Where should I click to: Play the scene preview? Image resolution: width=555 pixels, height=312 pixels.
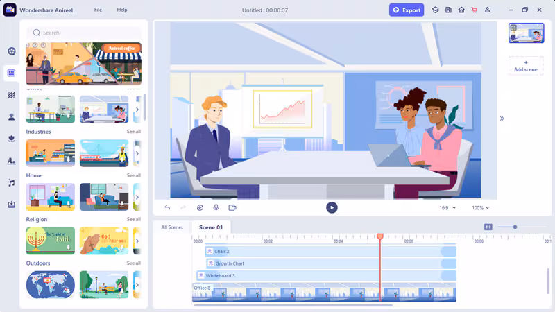[x=332, y=207]
